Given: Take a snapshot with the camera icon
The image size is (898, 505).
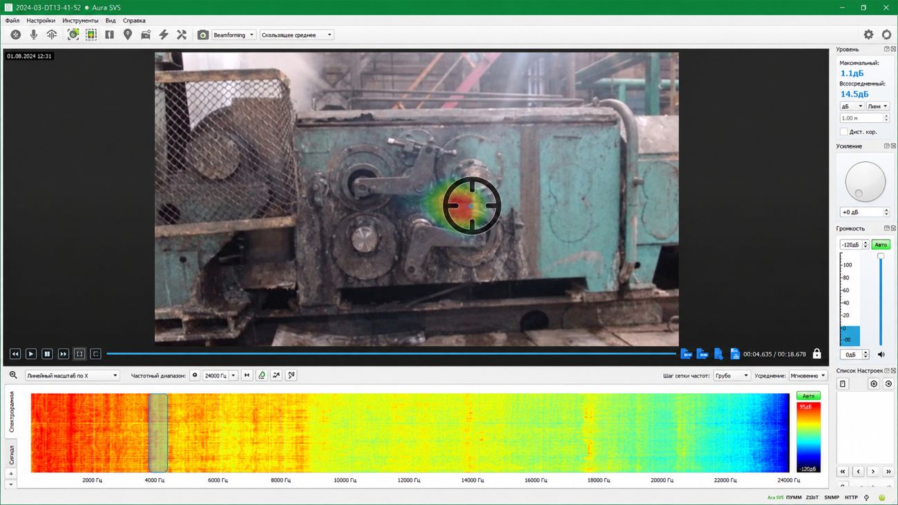Looking at the screenshot, I should point(203,34).
